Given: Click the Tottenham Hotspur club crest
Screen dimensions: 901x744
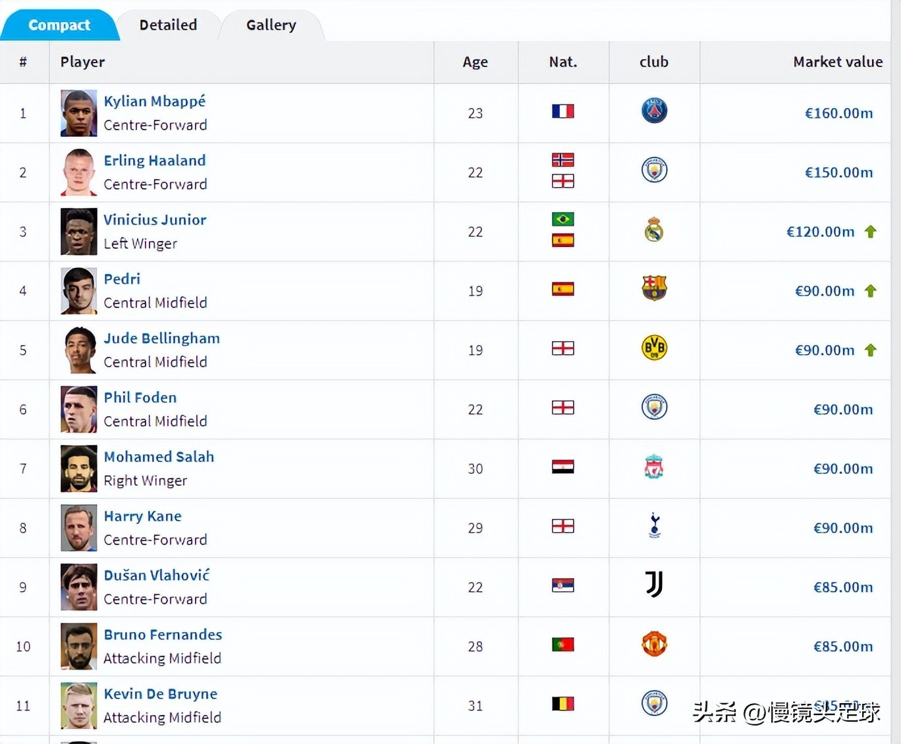Looking at the screenshot, I should (654, 526).
